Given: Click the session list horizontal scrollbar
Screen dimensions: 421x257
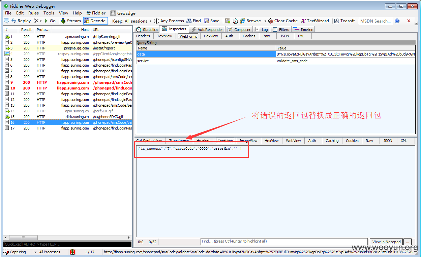Looking at the screenshot, I should click(x=67, y=237).
